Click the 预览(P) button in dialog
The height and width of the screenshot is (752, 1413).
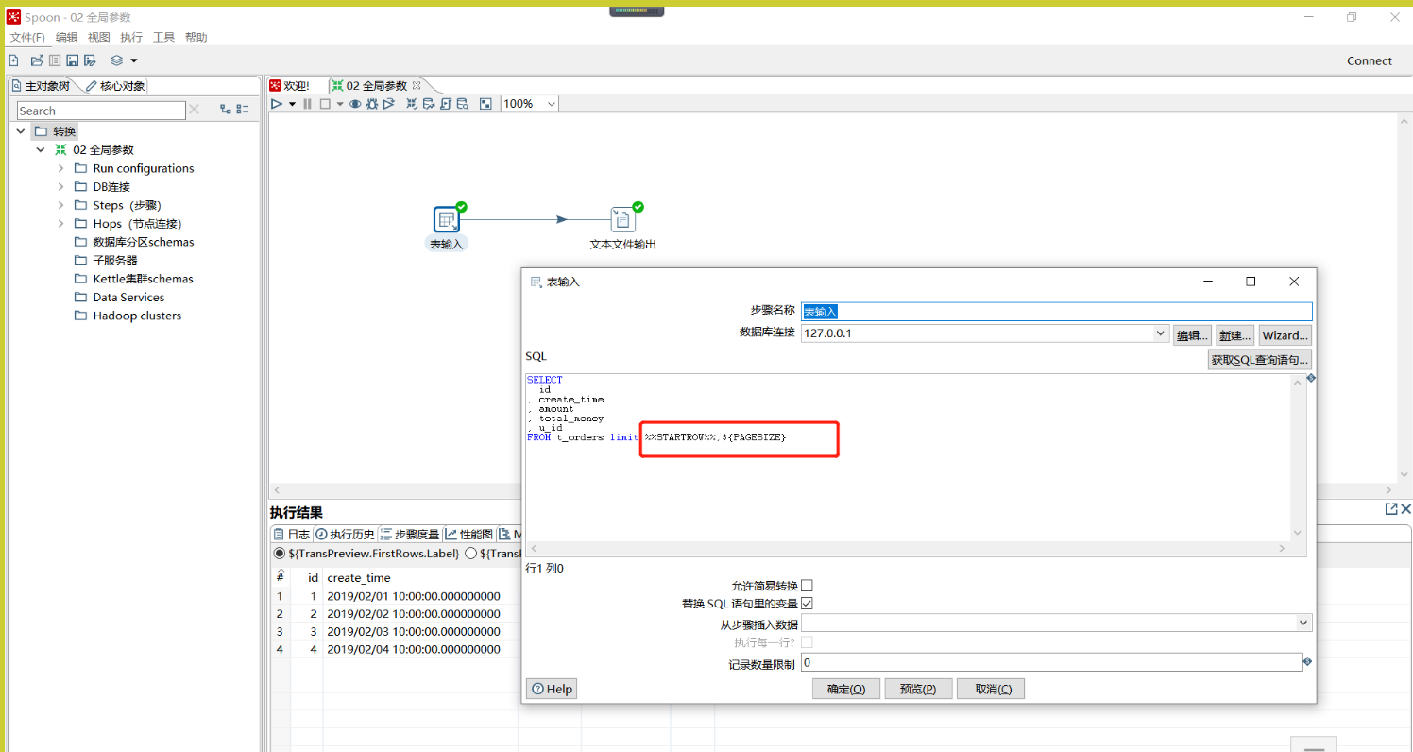pyautogui.click(x=918, y=689)
